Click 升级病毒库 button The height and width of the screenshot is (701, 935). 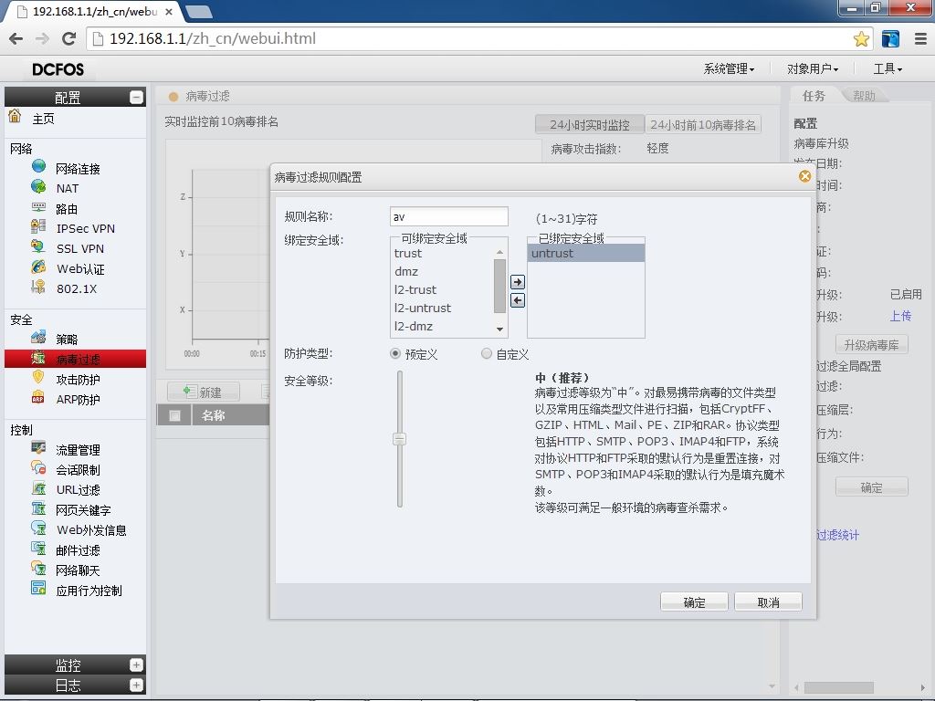(871, 344)
